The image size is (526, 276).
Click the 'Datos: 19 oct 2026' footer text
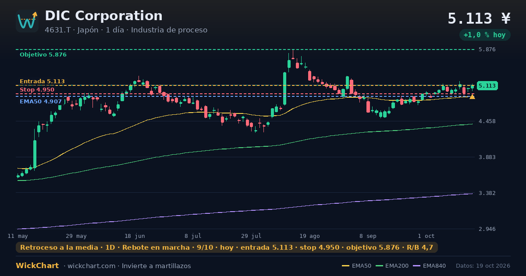pos(483,266)
